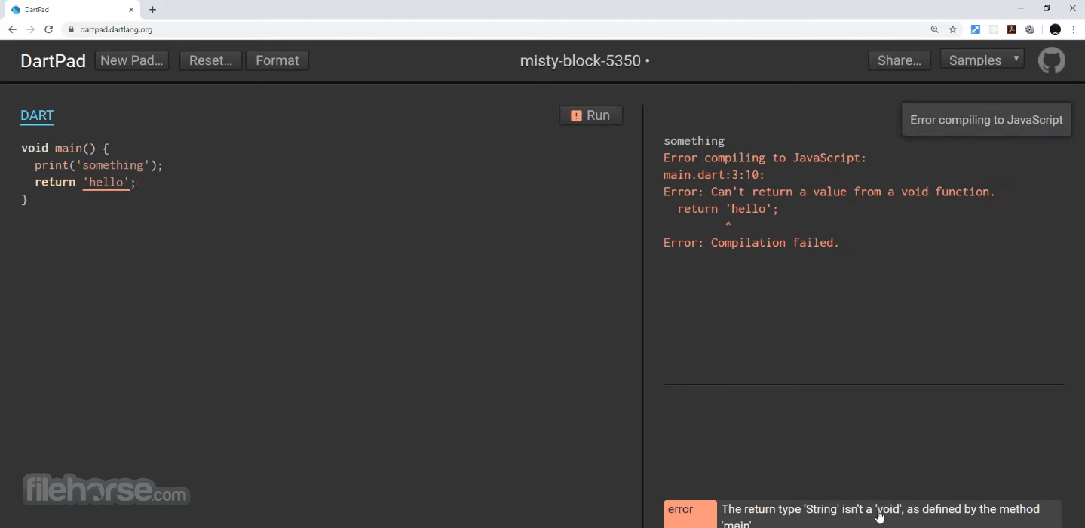Viewport: 1085px width, 528px height.
Task: Click the closing brace line in the editor
Action: coord(24,199)
